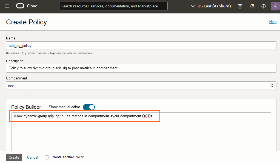Open the region chevron next to US East
The image size is (280, 163).
click(193, 6)
